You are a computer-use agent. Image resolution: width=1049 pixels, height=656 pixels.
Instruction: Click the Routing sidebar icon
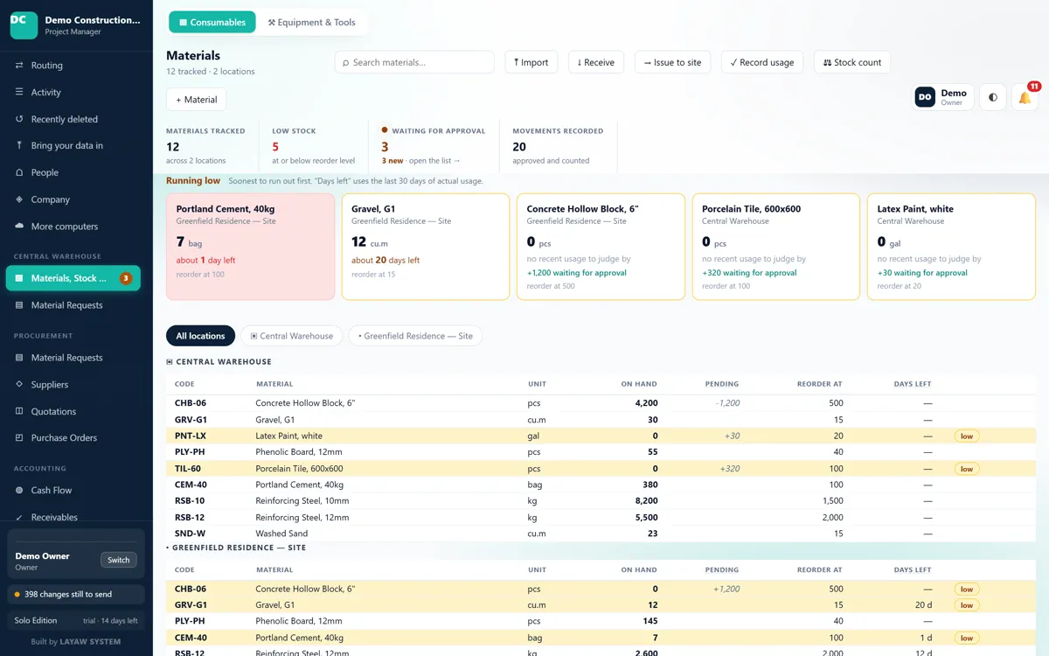[x=19, y=66]
